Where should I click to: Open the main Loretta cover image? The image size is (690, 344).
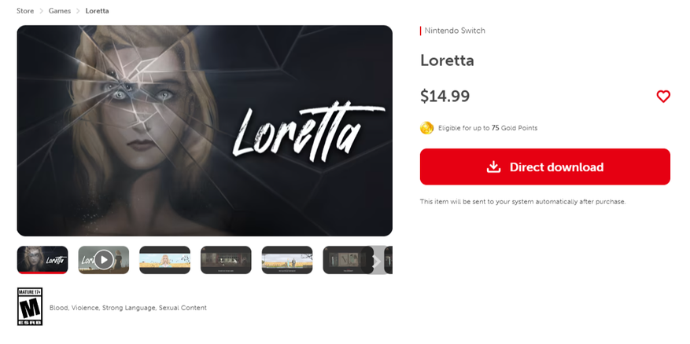click(x=205, y=130)
